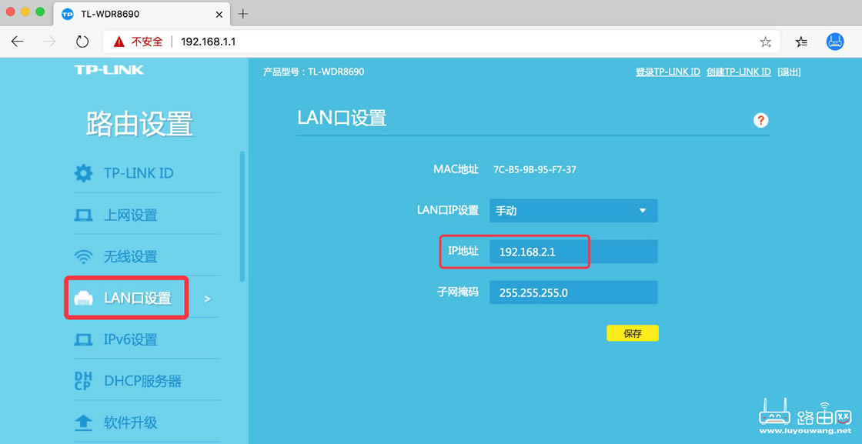The height and width of the screenshot is (444, 862).
Task: Expand the LAN口设置 chevron arrow
Action: 206,298
